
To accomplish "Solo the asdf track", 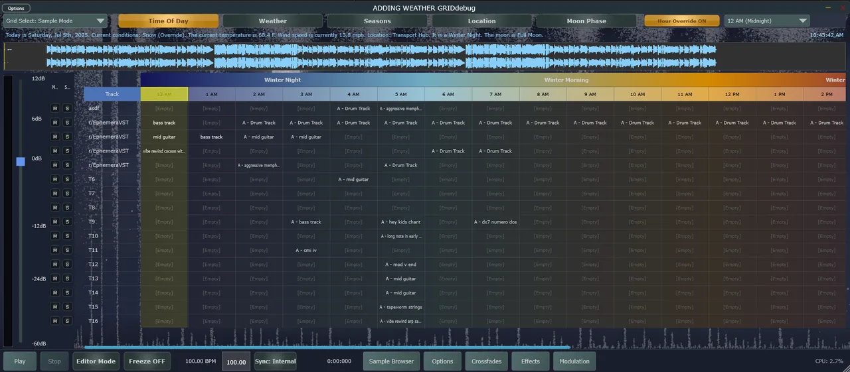I will pos(66,108).
